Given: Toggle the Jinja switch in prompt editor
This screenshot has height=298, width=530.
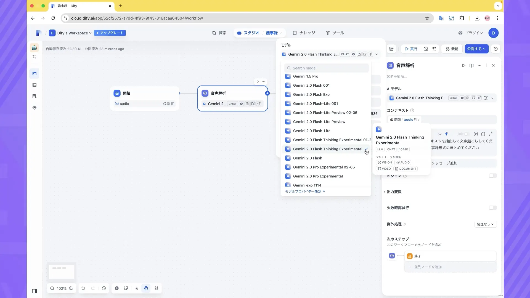Looking at the screenshot, I should click(466, 134).
